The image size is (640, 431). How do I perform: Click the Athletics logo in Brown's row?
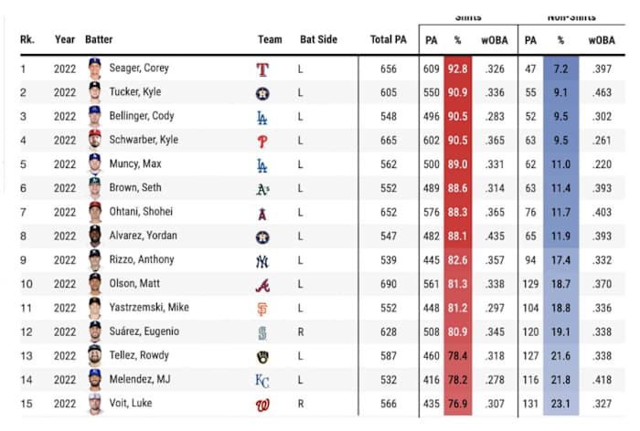point(263,188)
